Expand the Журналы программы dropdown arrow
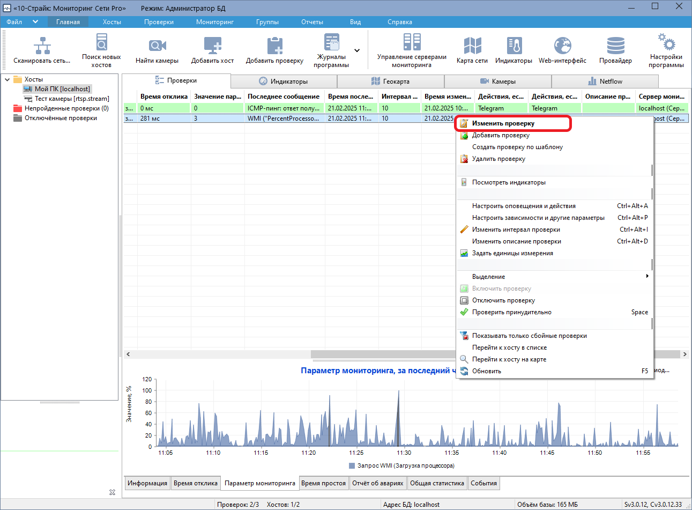This screenshot has width=692, height=510. (x=357, y=50)
